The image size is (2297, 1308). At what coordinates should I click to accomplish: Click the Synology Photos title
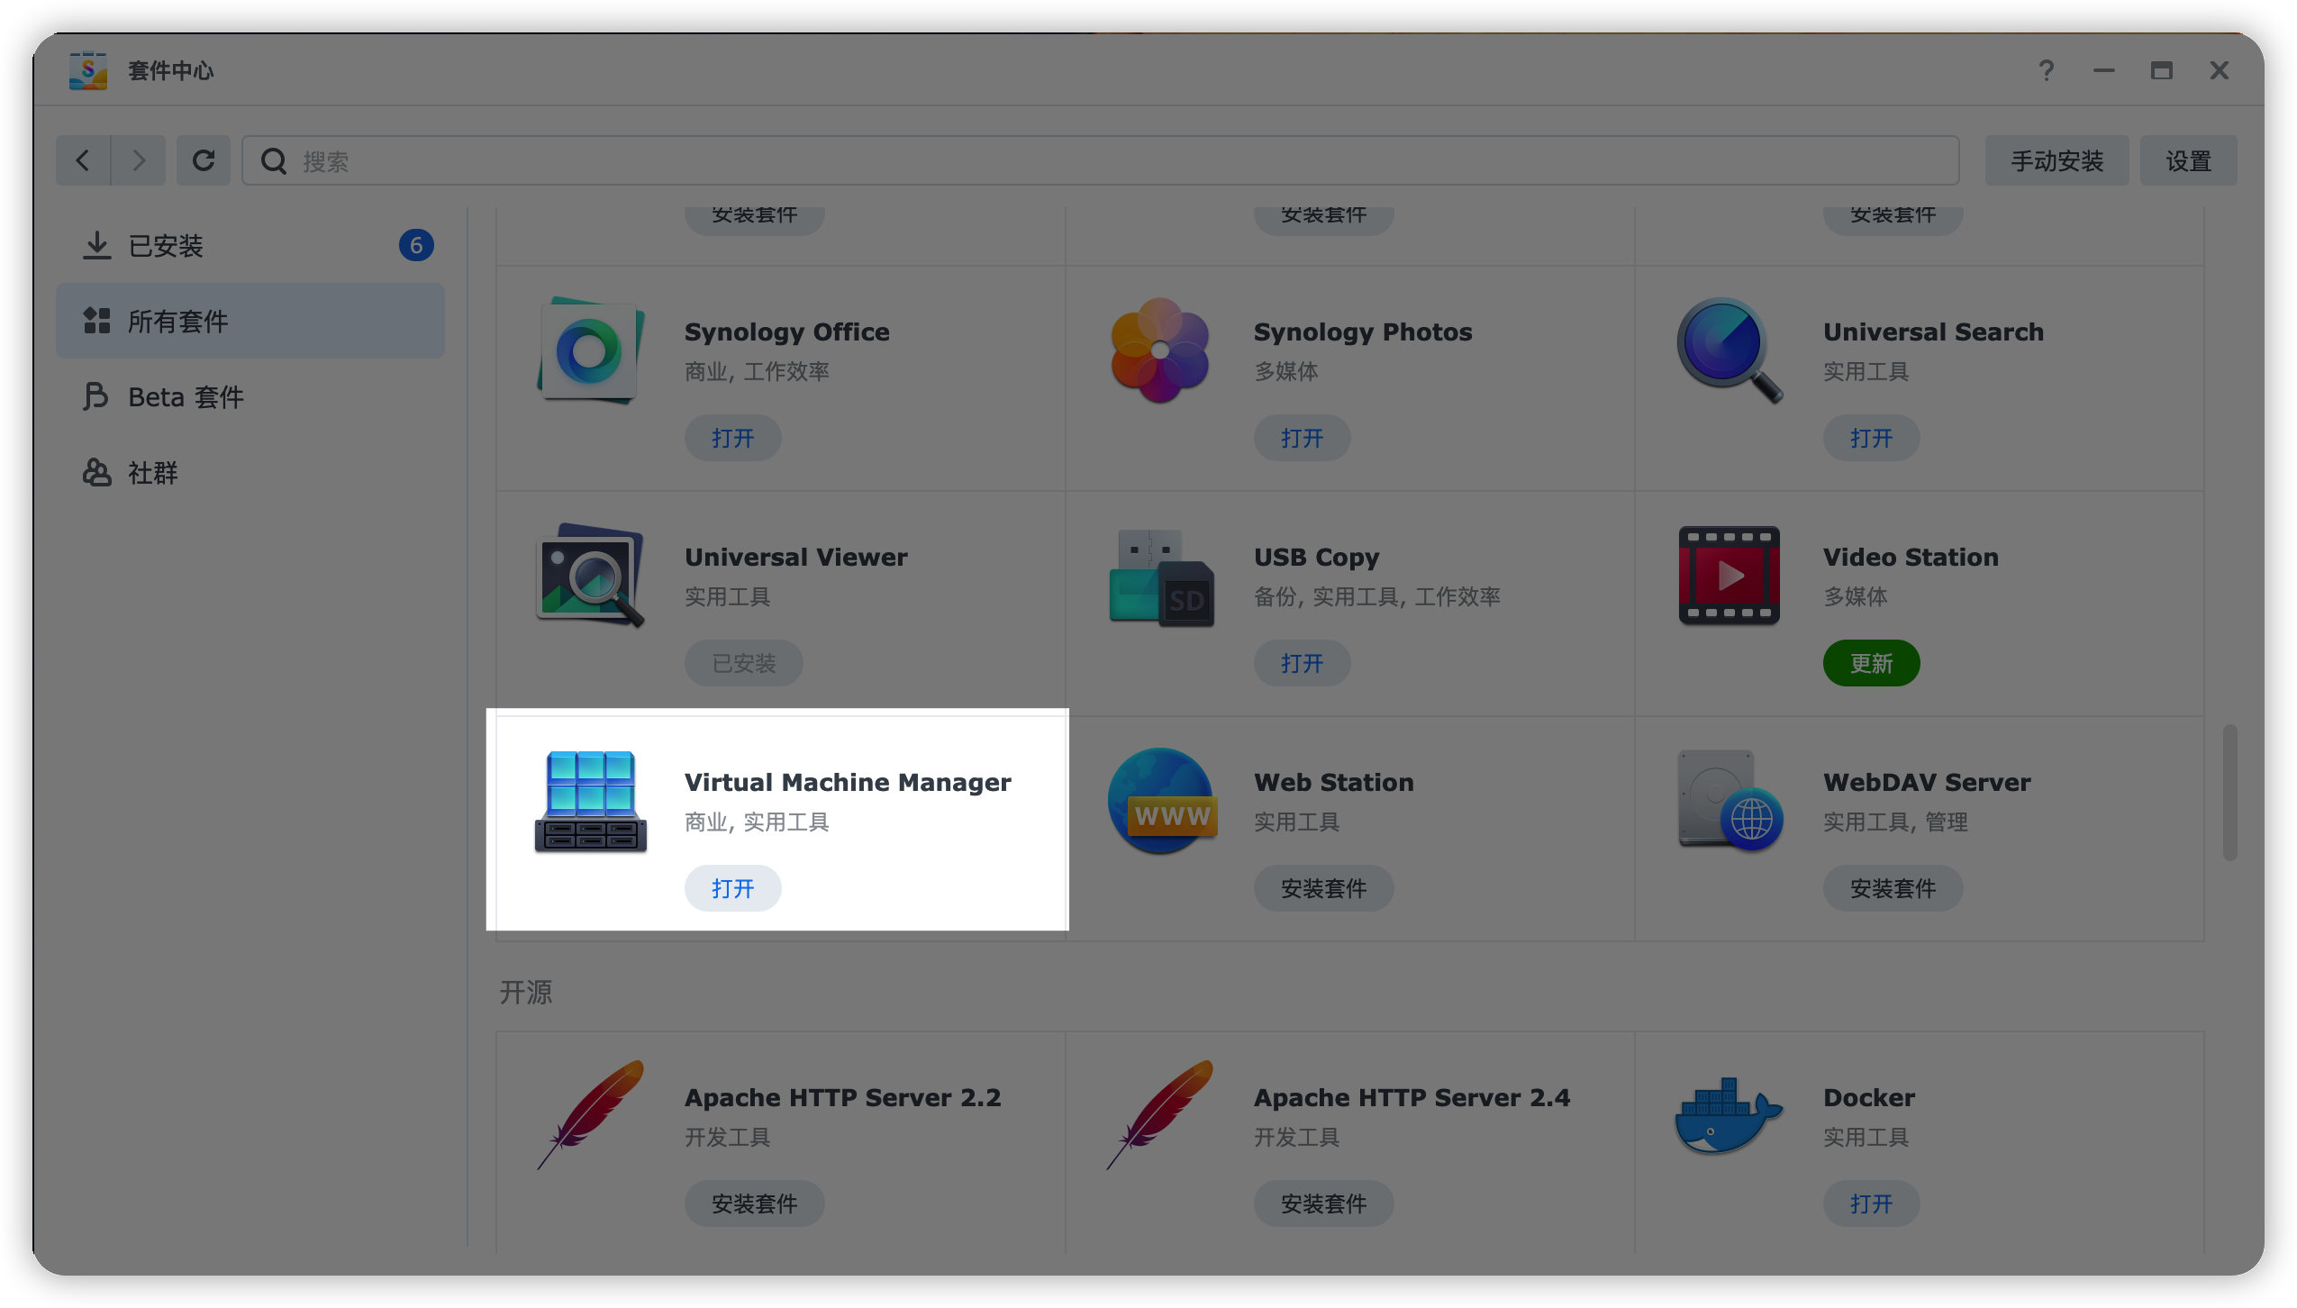1363,332
